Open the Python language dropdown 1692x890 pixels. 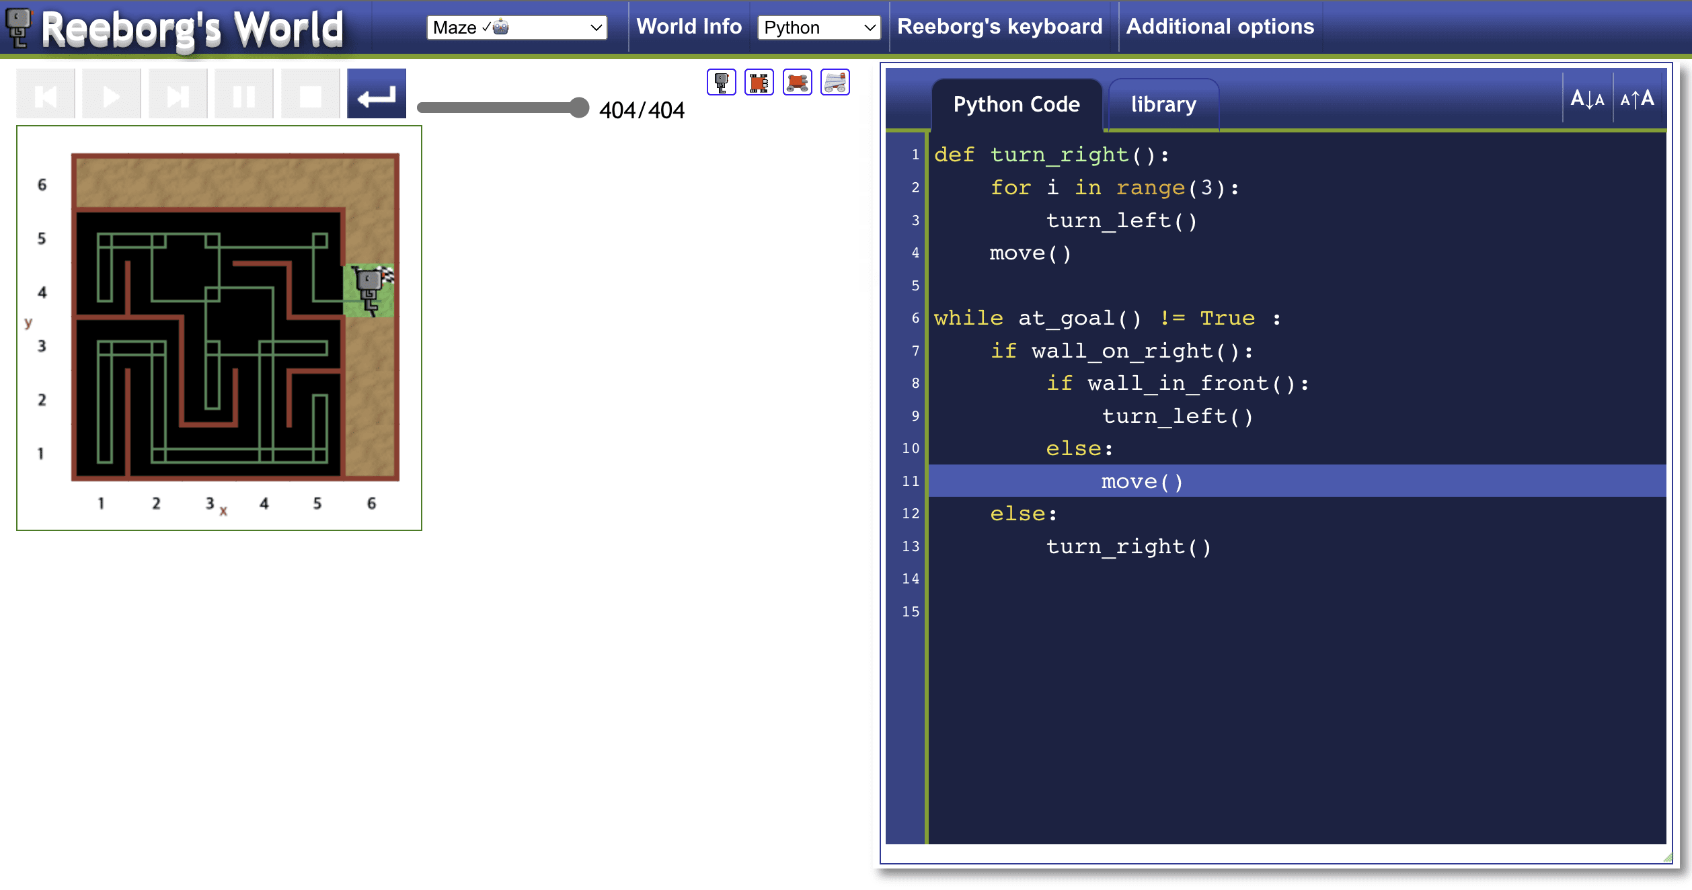coord(818,28)
